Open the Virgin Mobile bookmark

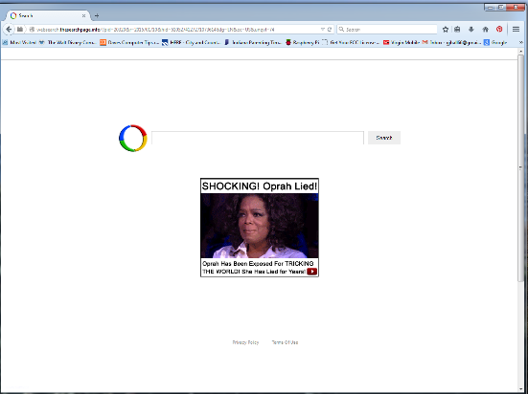pos(402,42)
